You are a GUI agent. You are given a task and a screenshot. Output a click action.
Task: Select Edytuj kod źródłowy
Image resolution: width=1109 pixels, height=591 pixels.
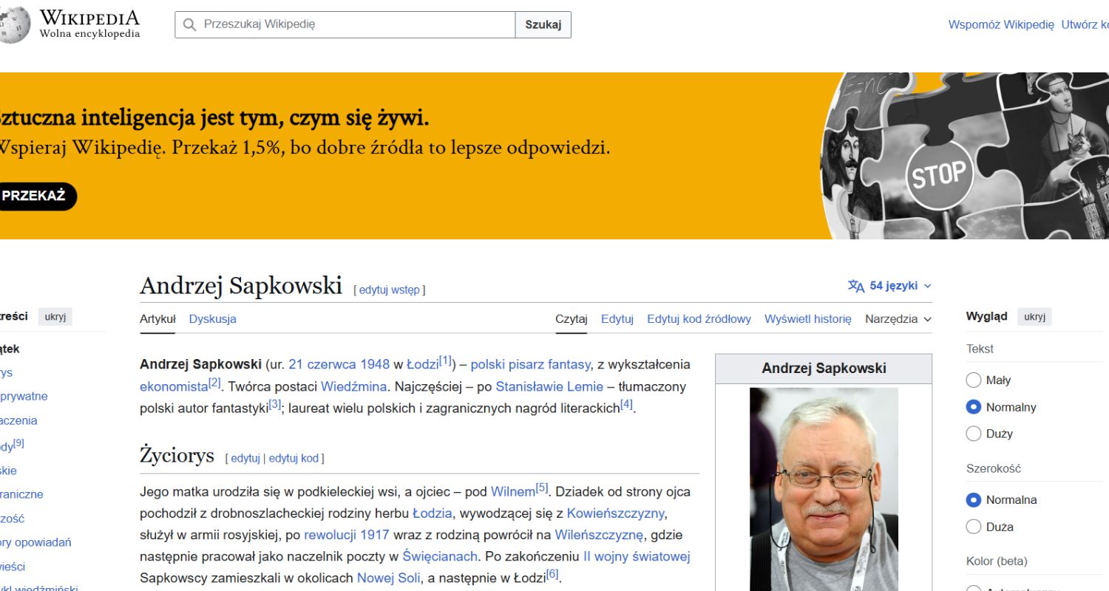tap(698, 318)
